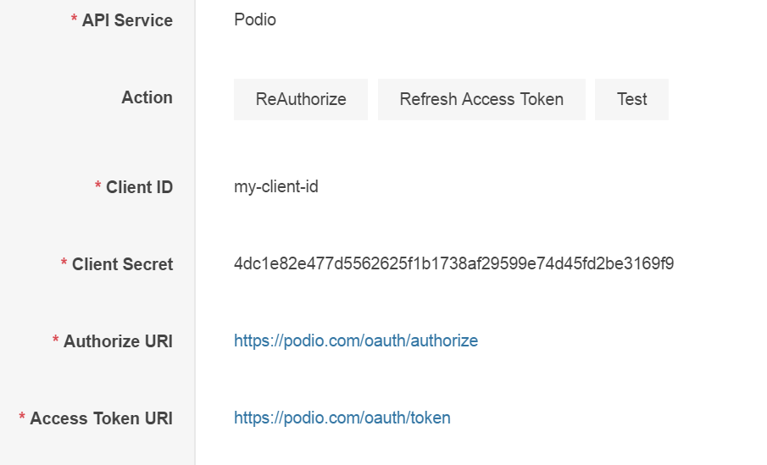Click the red asterisk before API Service
This screenshot has height=465, width=767.
tap(75, 19)
